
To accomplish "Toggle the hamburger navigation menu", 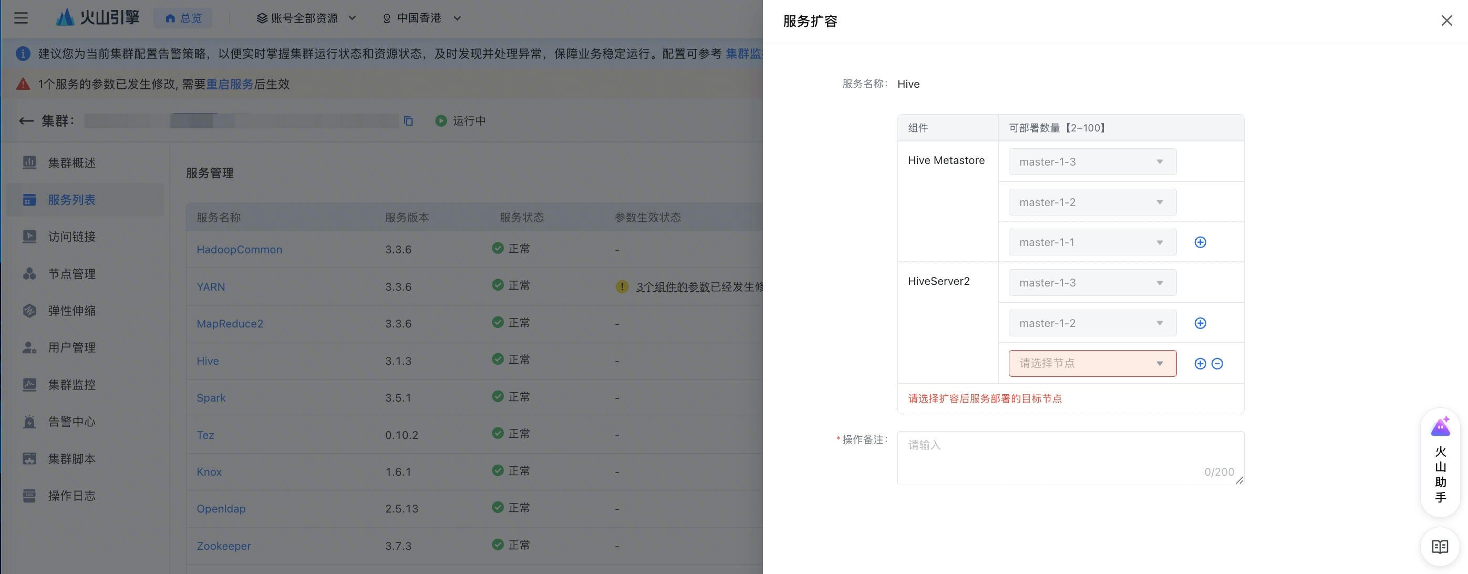I will (x=21, y=18).
